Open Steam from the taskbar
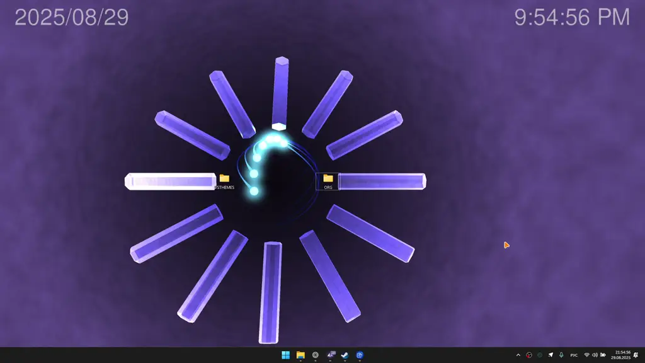 [x=345, y=355]
